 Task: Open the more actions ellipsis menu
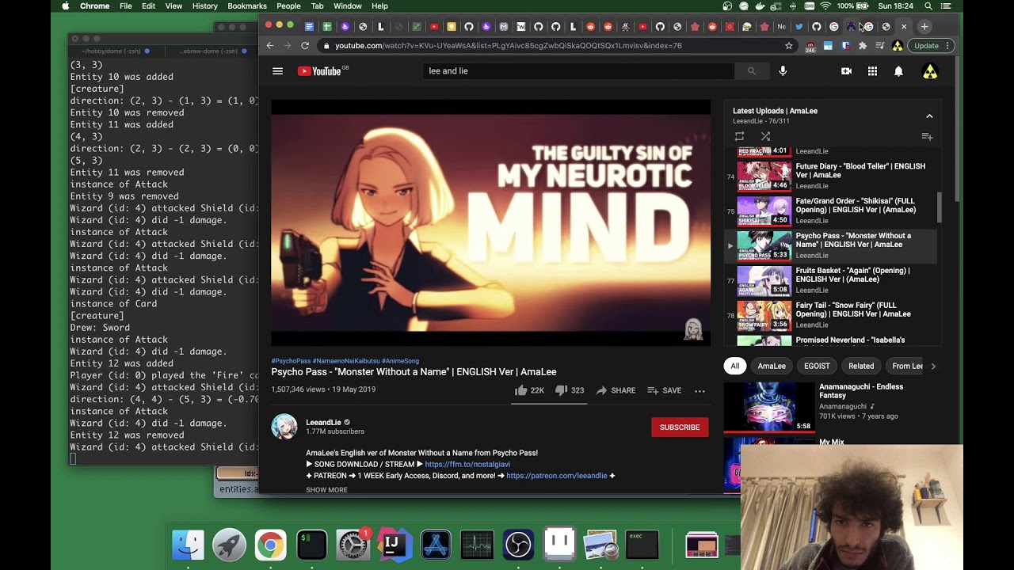click(x=700, y=390)
